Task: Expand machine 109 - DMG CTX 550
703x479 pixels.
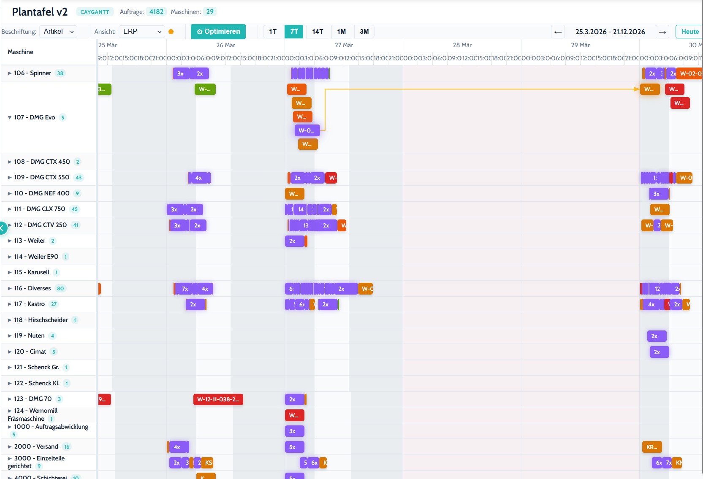Action: [x=10, y=177]
